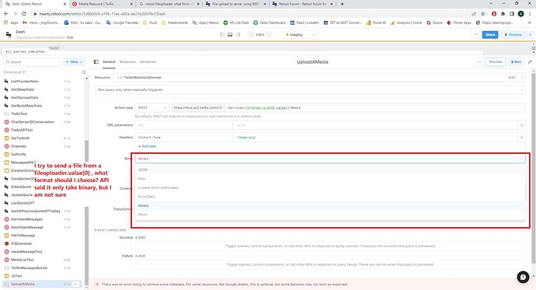
Task: Add a Success event handler
Action: pyautogui.click(x=140, y=237)
